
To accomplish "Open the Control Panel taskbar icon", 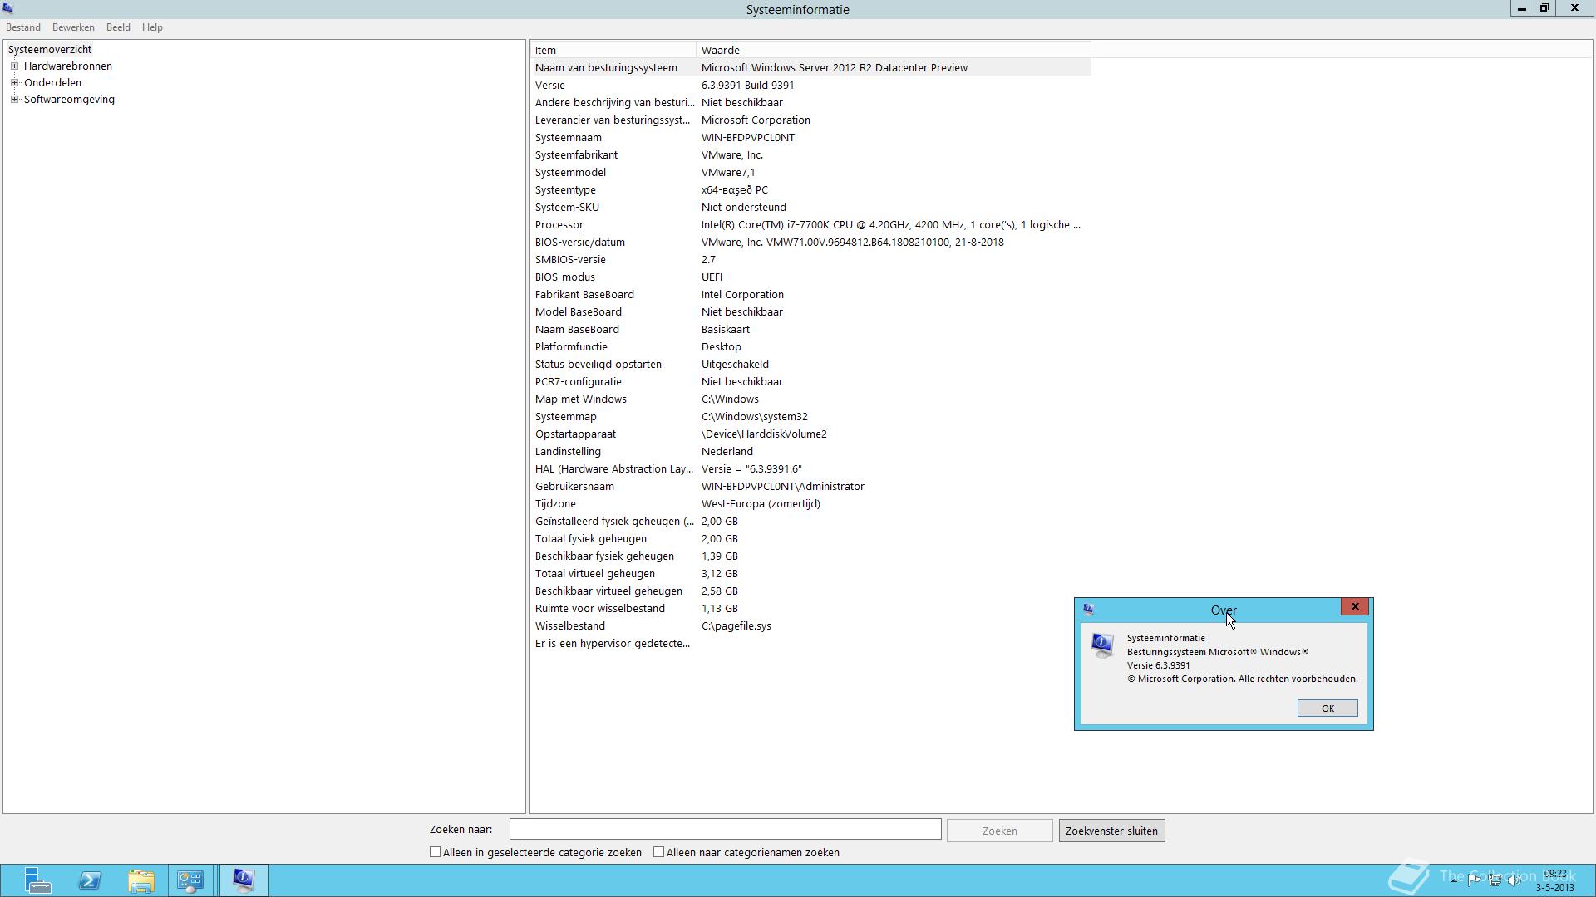I will [x=190, y=880].
